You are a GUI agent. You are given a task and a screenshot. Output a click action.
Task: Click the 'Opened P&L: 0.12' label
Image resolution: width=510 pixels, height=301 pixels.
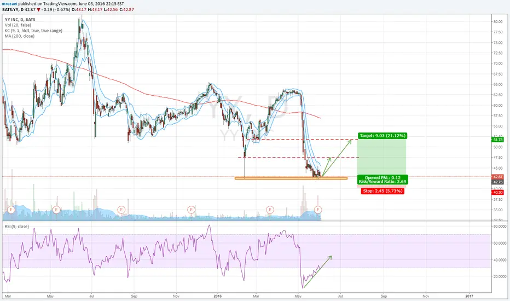point(382,178)
